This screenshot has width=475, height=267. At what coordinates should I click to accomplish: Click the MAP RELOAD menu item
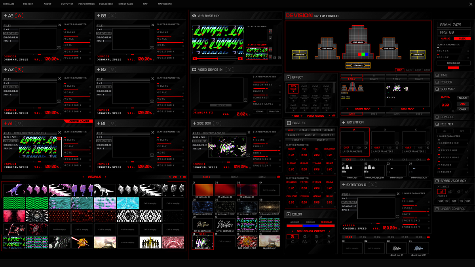165,4
